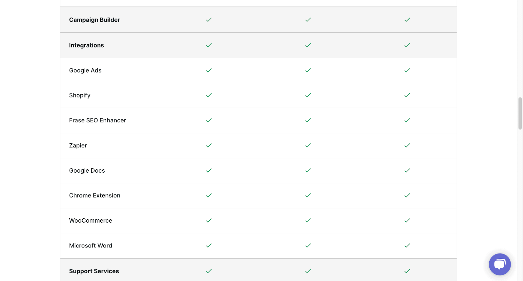This screenshot has width=523, height=281.
Task: Click the page's vertical scrollbar thumb
Action: 520,113
